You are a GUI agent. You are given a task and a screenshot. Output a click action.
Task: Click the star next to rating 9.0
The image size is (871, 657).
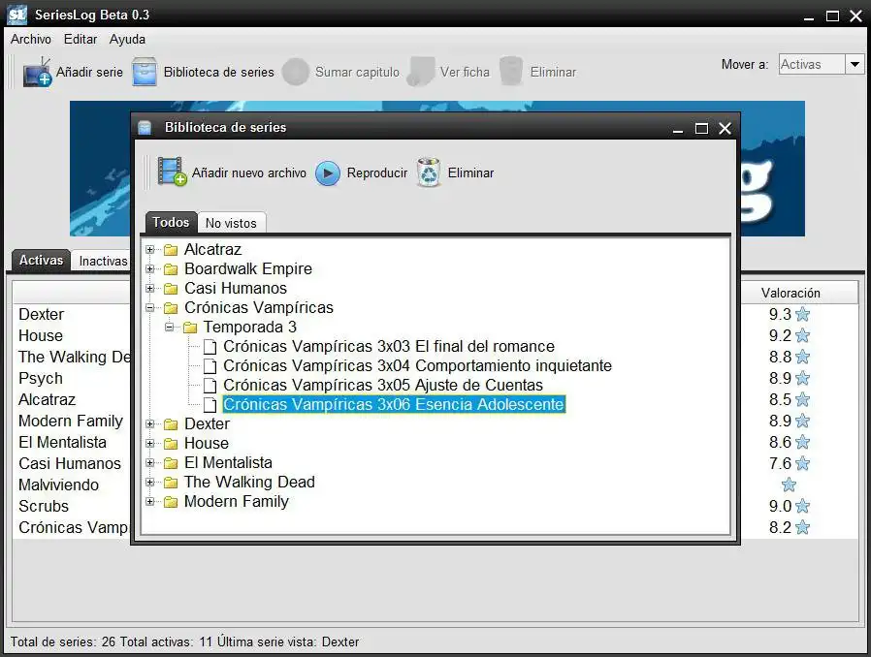click(x=802, y=506)
